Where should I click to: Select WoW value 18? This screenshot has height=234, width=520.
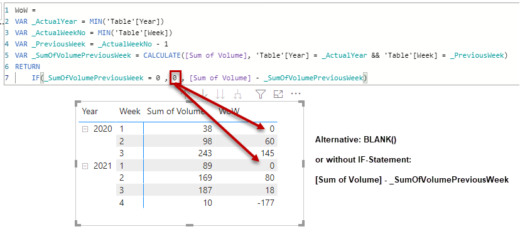[270, 190]
